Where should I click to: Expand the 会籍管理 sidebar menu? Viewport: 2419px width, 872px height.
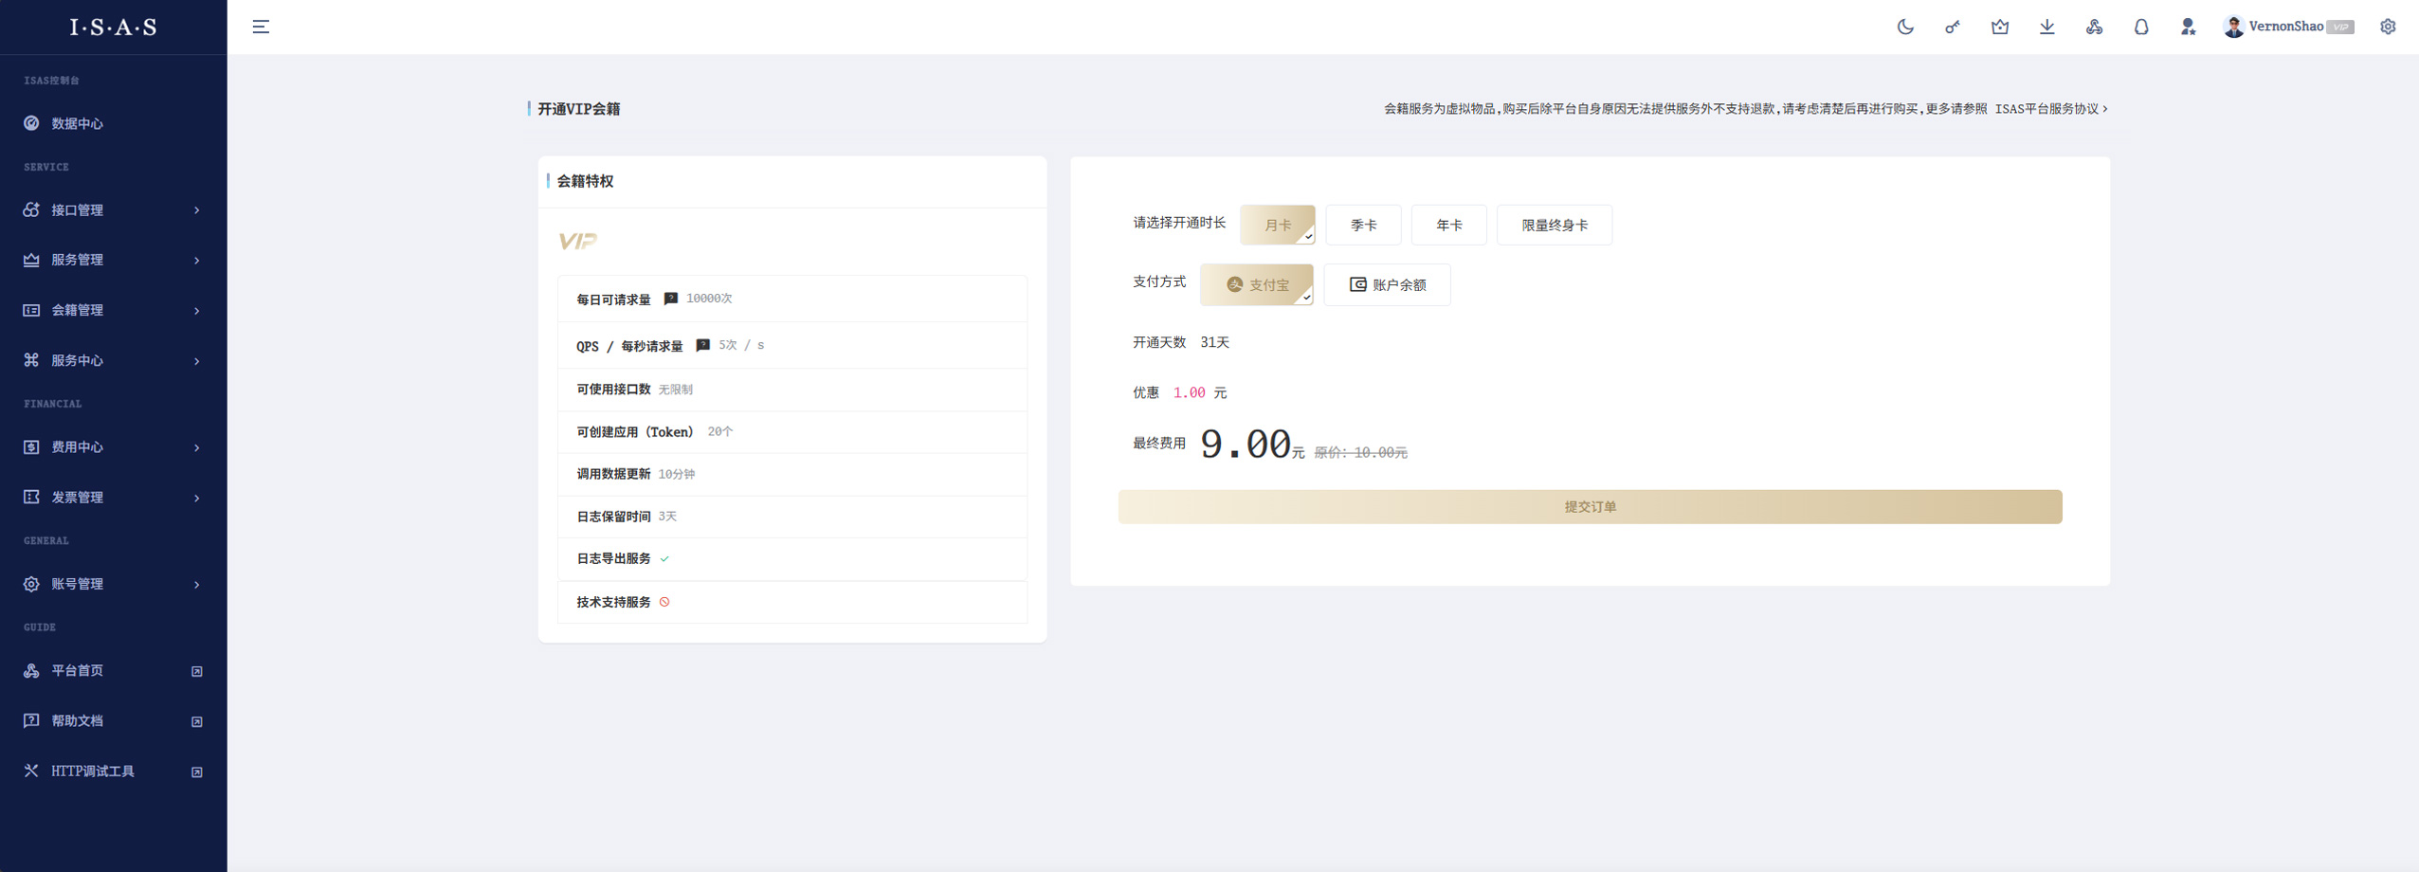click(x=113, y=311)
